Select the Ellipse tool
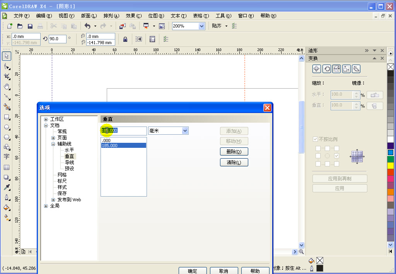 tap(7, 127)
